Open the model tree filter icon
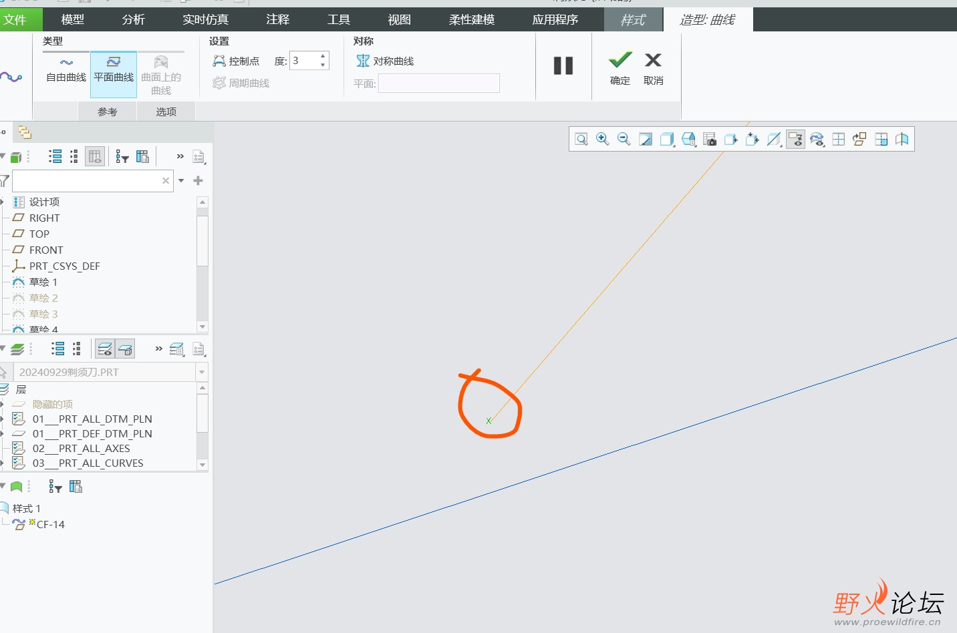The width and height of the screenshot is (957, 633). pos(122,156)
